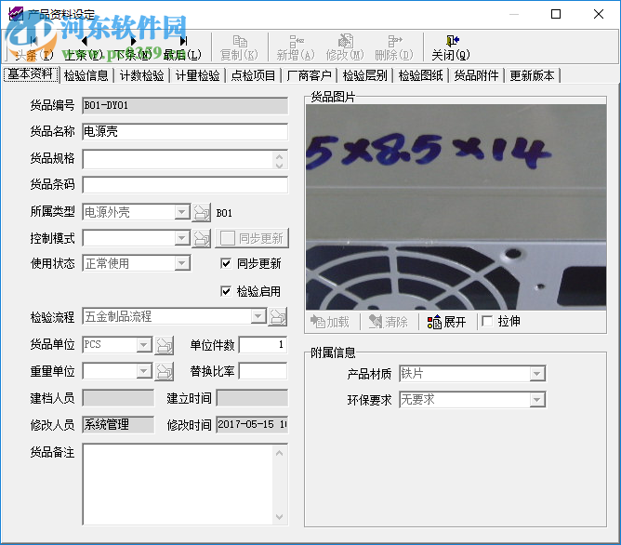The image size is (621, 545).
Task: Maximize the 产品资料设定 window
Action: point(556,14)
